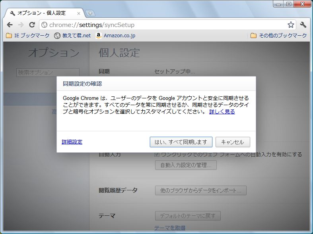
Task: Click the 個人設定 heading
Action: coord(119,53)
